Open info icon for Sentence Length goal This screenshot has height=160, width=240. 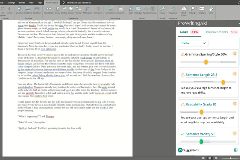pyautogui.click(x=235, y=74)
